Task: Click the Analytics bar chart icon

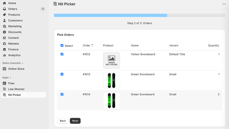Action: pyautogui.click(x=4, y=55)
